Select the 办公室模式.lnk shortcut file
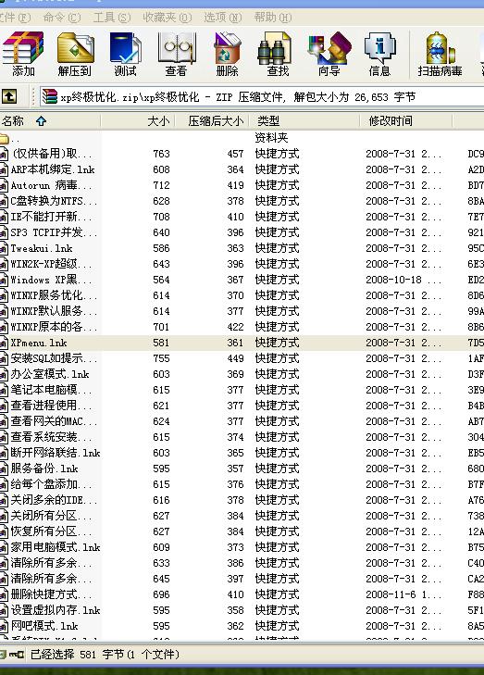484x675 pixels. pos(51,374)
